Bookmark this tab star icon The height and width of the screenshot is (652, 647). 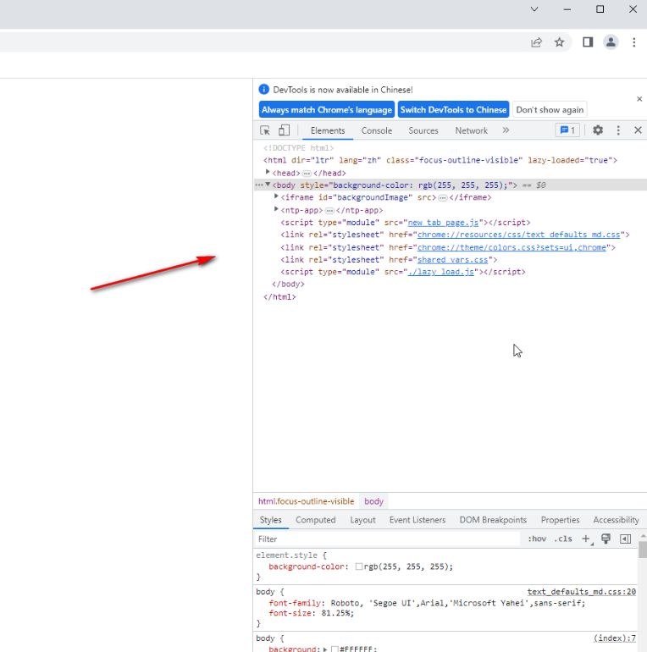559,42
